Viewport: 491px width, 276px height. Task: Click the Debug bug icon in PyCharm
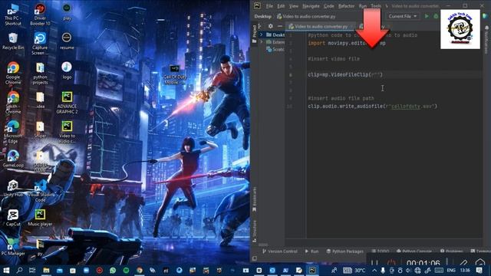pyautogui.click(x=436, y=16)
